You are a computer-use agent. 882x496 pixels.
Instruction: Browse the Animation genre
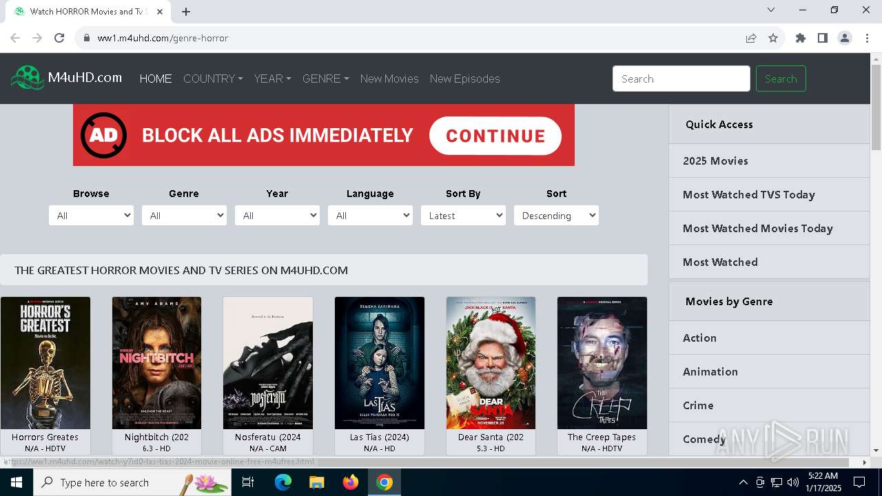click(x=769, y=371)
